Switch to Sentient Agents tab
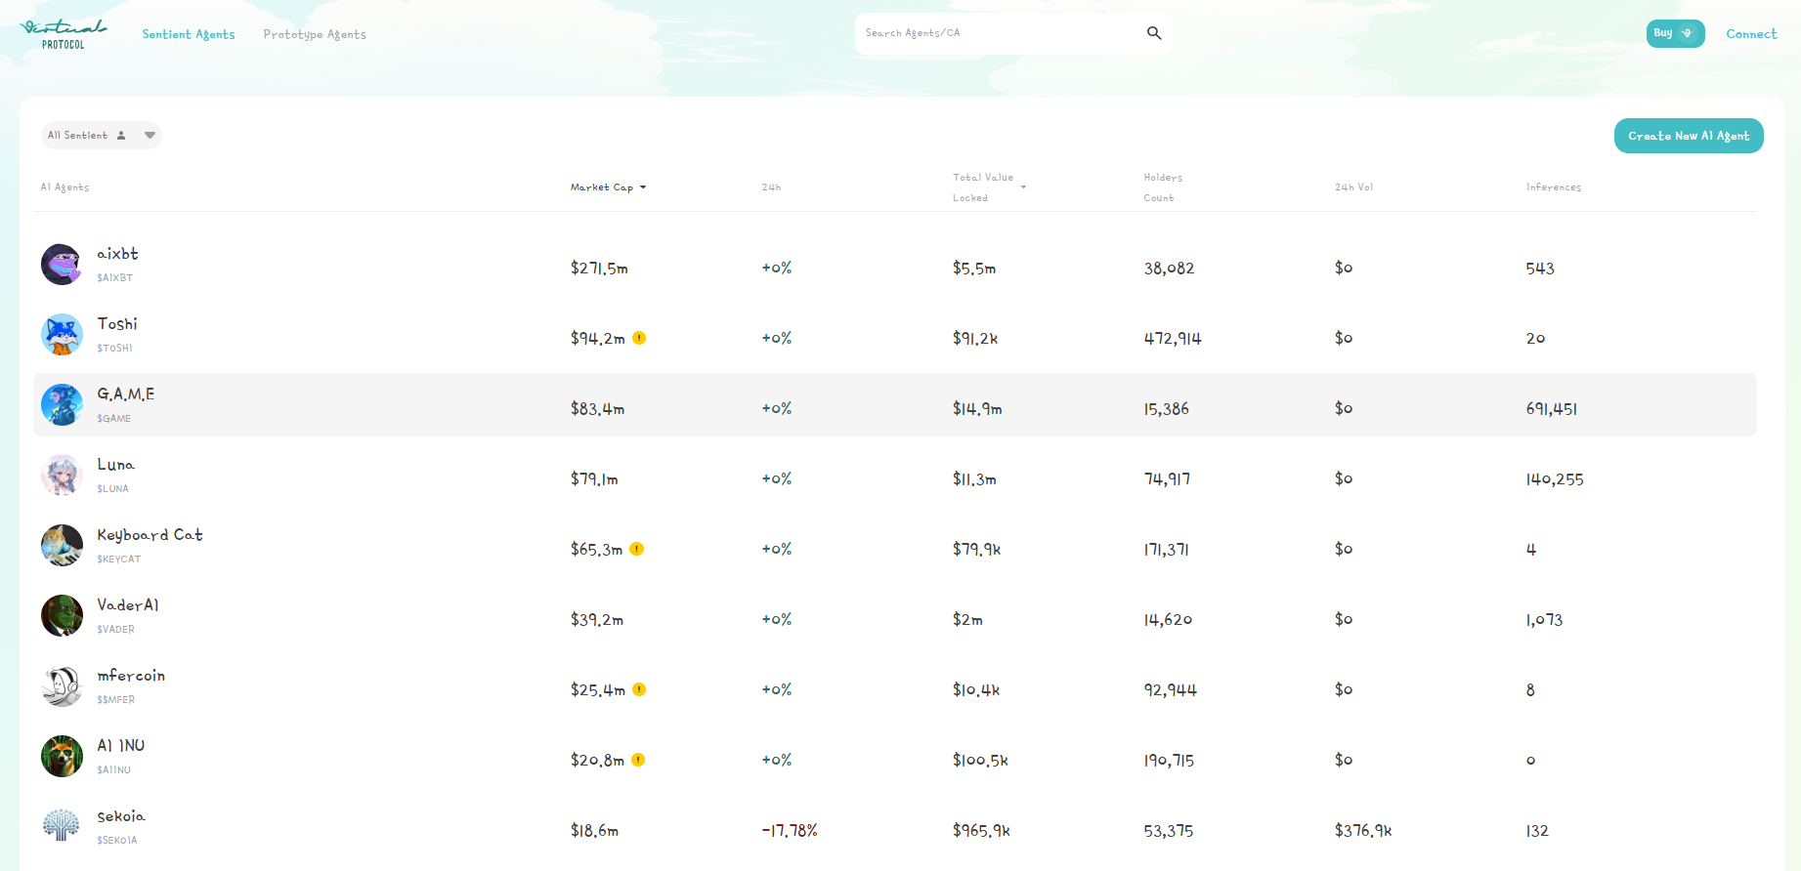This screenshot has height=871, width=1801. point(189,34)
